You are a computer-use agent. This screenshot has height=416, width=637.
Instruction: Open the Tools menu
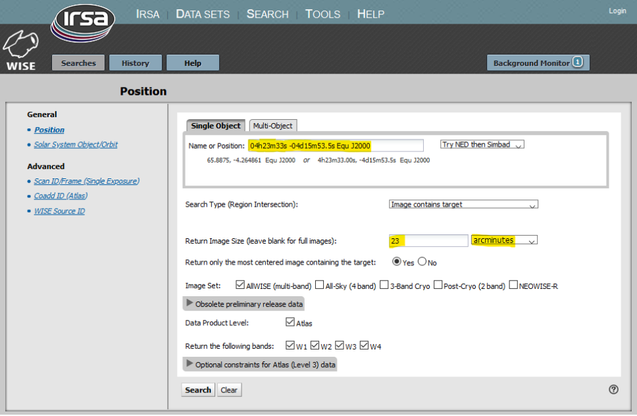(322, 14)
